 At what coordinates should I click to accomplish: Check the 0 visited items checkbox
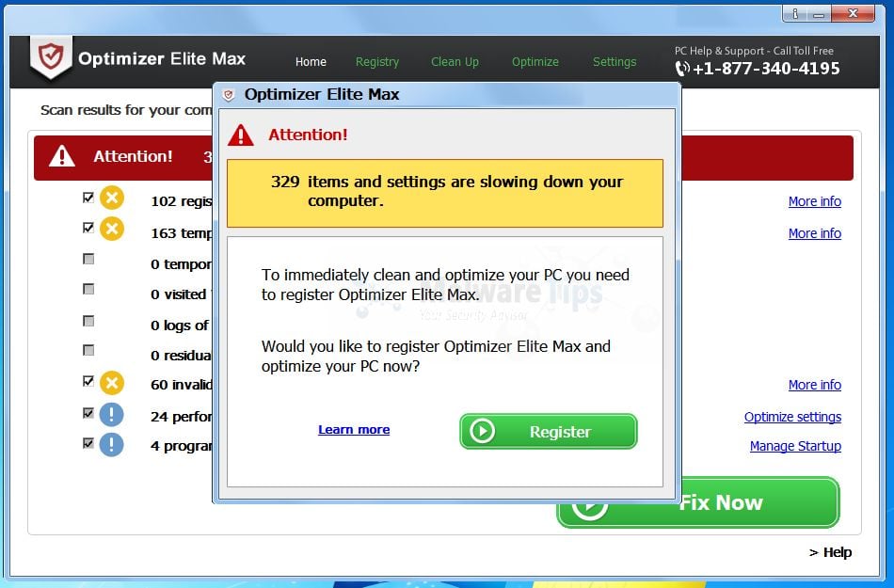tap(88, 289)
